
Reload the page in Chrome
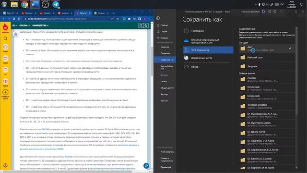pyautogui.click(x=14, y=19)
